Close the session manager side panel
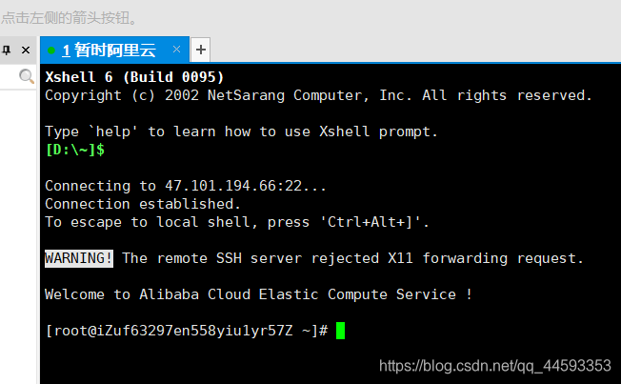Image resolution: width=621 pixels, height=384 pixels. [25, 50]
